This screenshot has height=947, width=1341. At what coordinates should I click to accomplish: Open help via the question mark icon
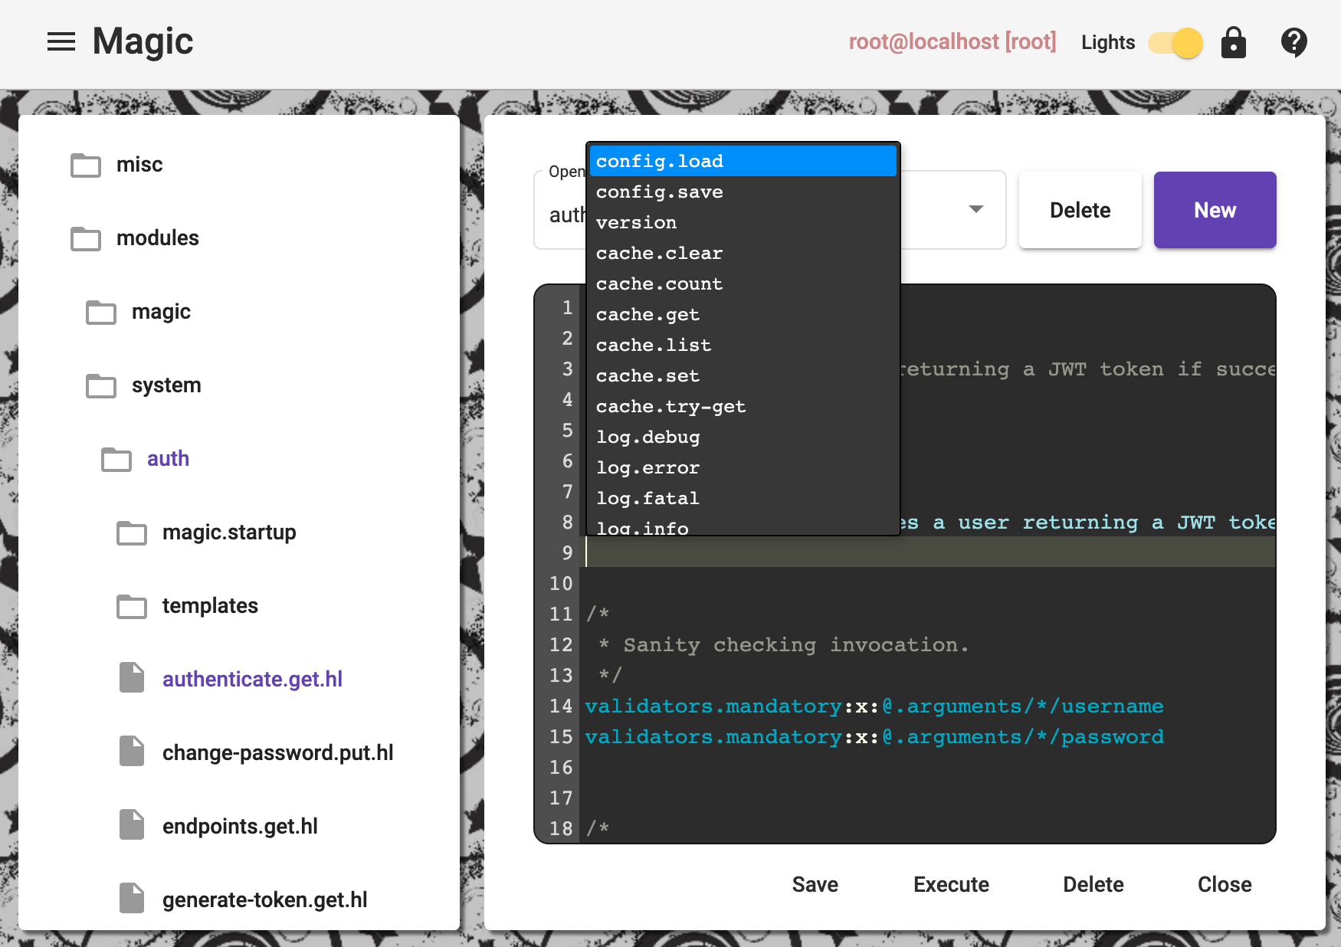tap(1294, 42)
